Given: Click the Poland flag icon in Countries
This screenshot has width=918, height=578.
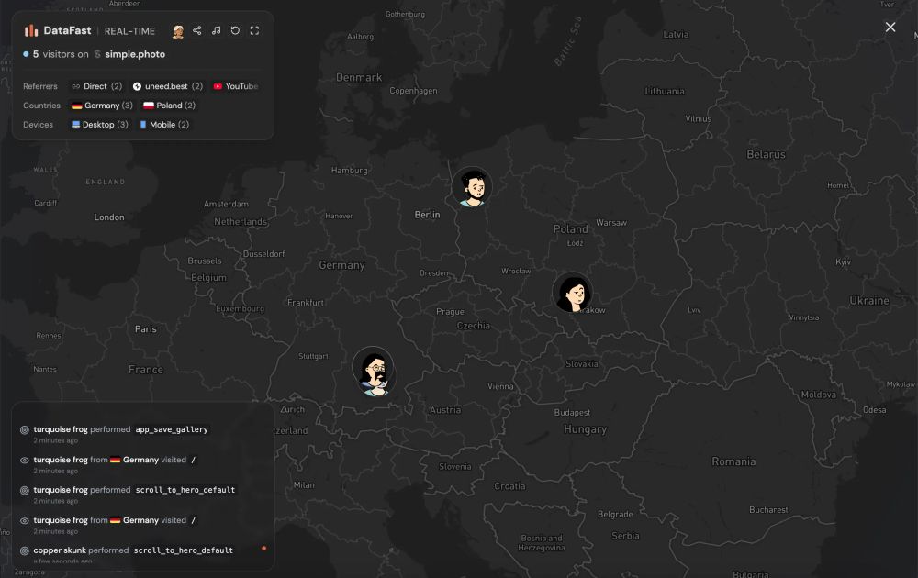Looking at the screenshot, I should 149,106.
